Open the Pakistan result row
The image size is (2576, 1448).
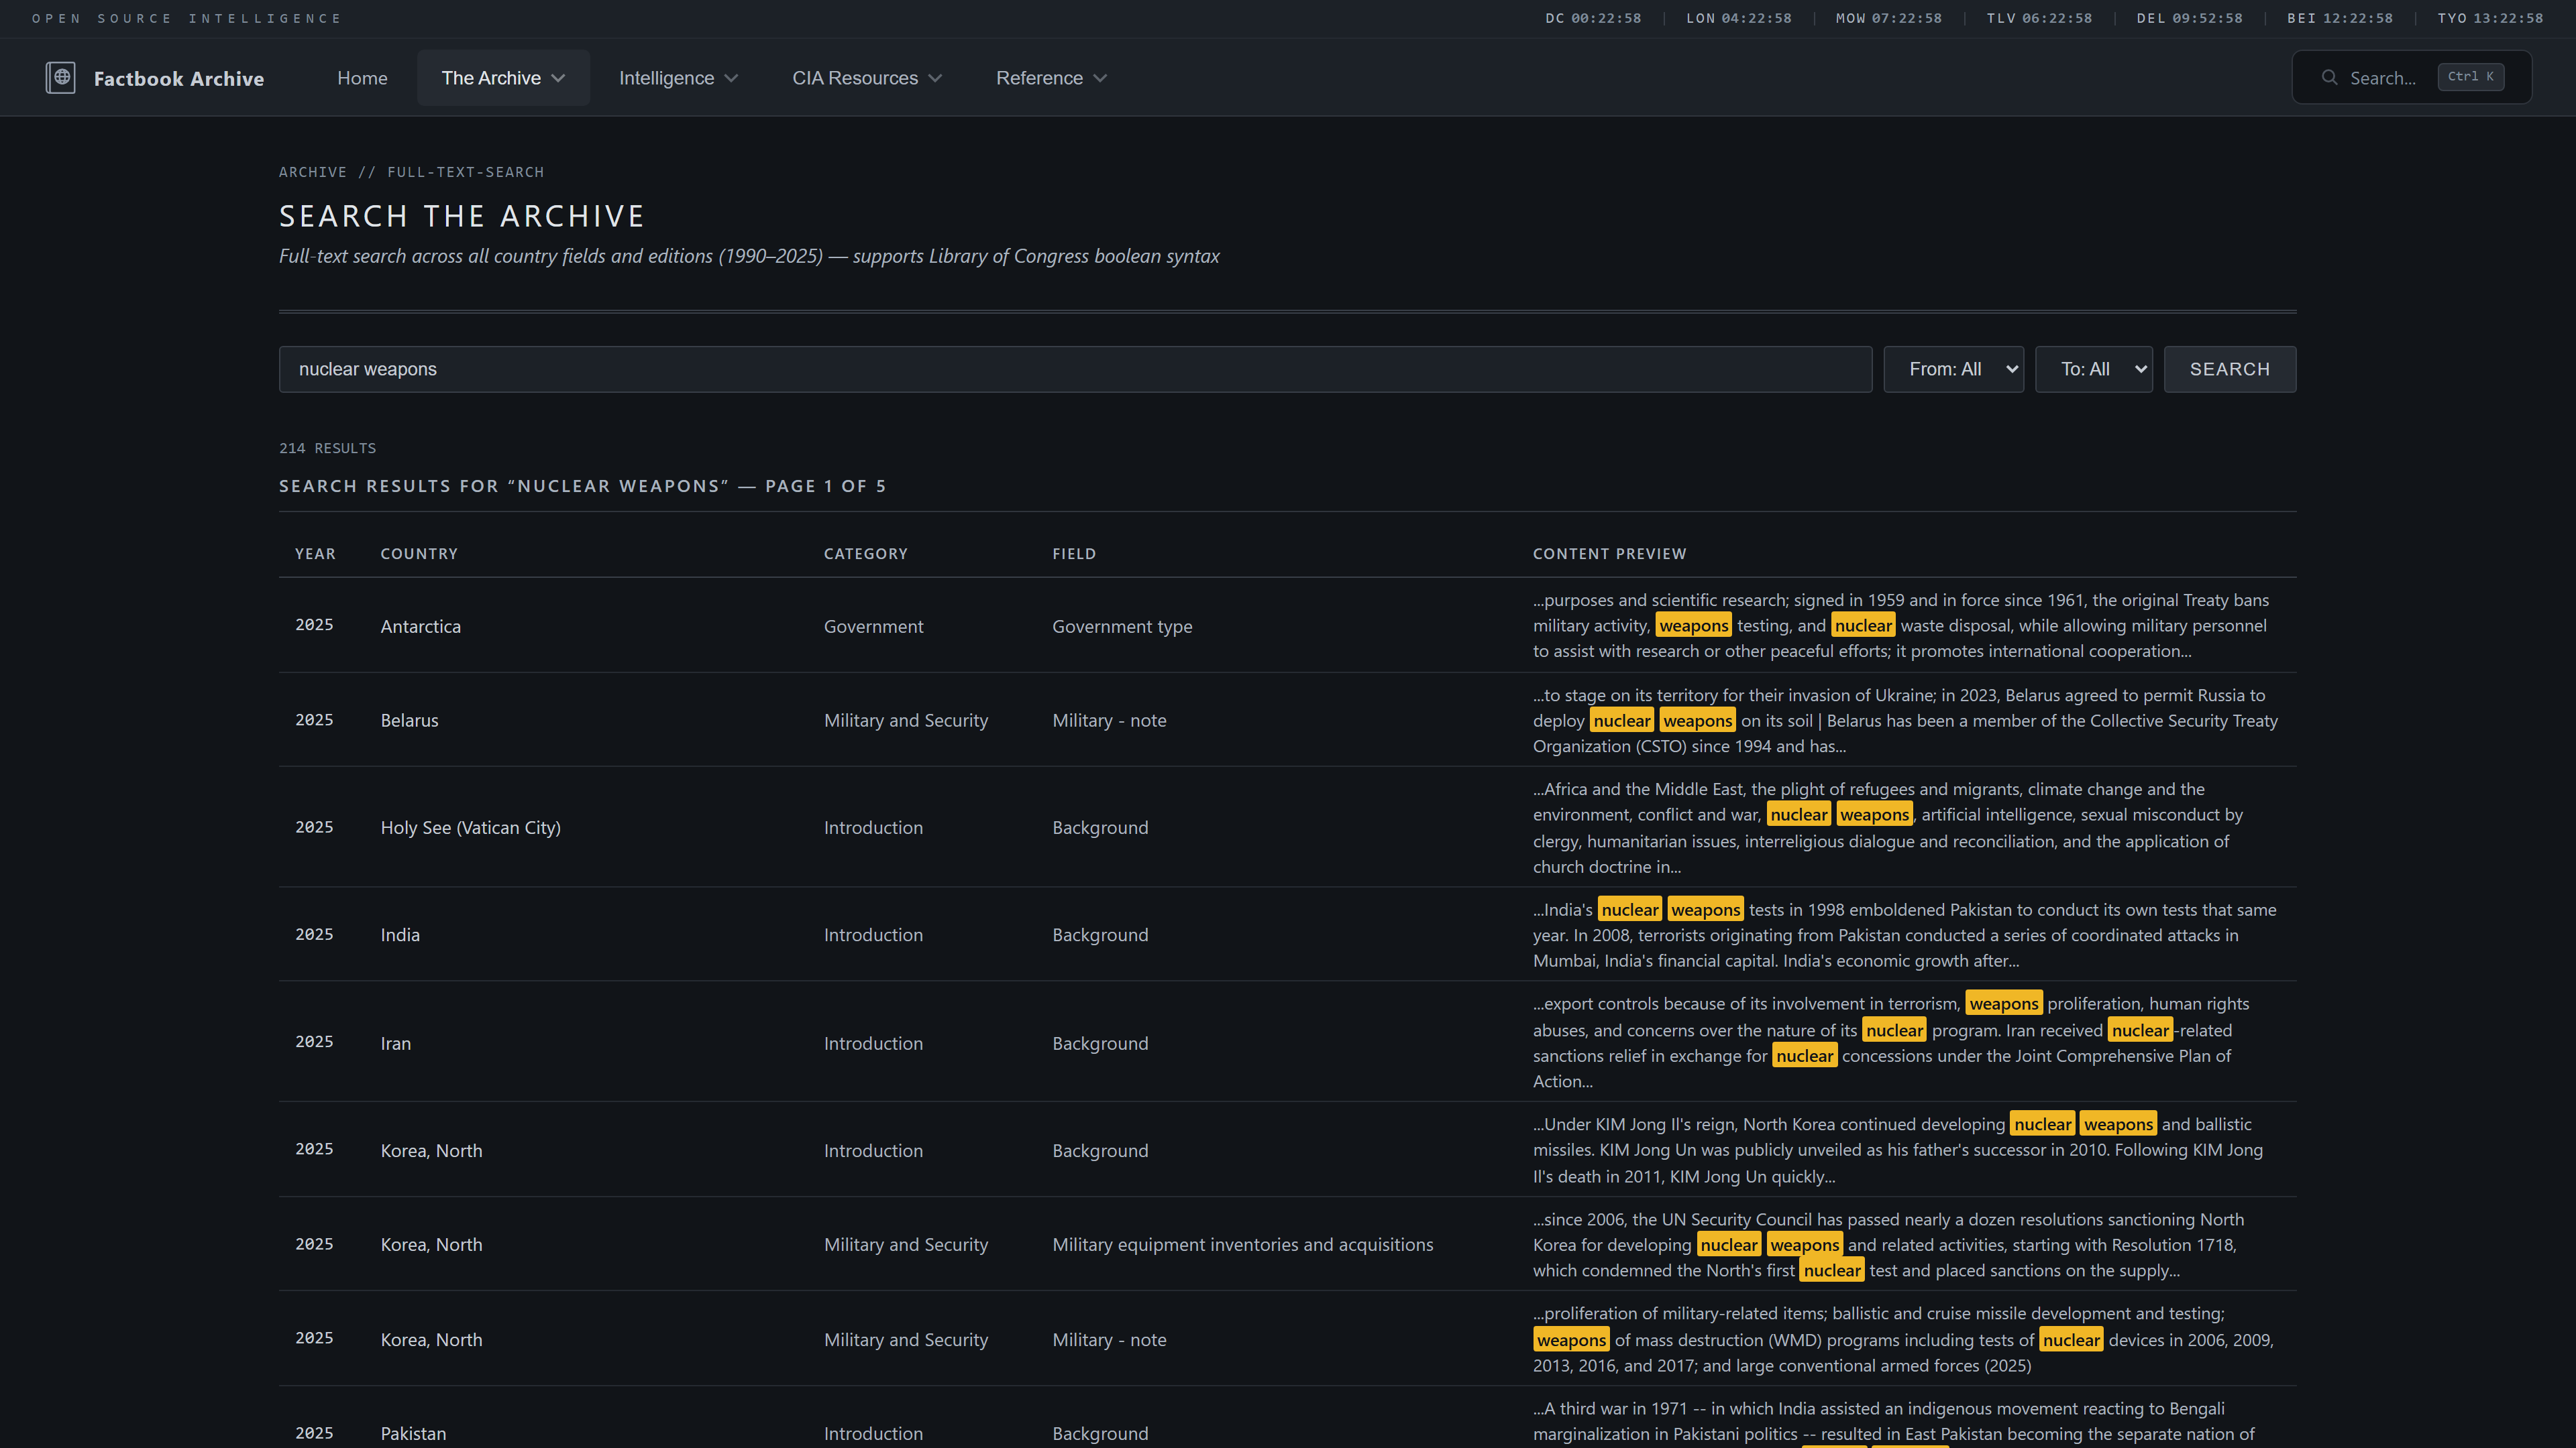(x=413, y=1432)
